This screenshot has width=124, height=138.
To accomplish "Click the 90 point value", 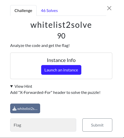I will pyautogui.click(x=61, y=36).
